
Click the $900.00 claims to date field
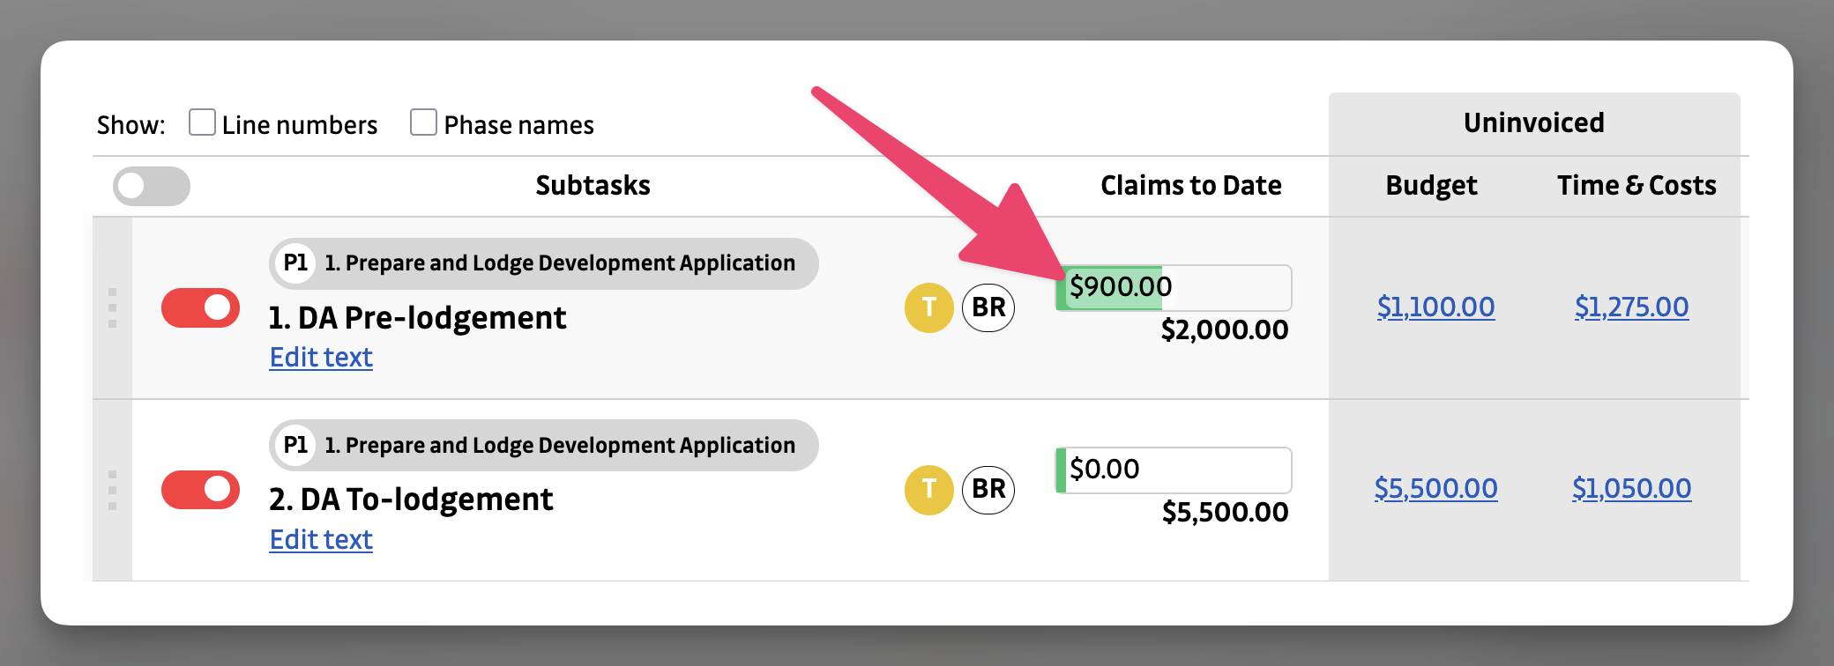click(x=1174, y=287)
